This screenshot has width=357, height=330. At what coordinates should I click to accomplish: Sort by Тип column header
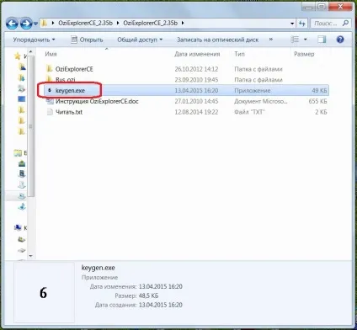(239, 54)
